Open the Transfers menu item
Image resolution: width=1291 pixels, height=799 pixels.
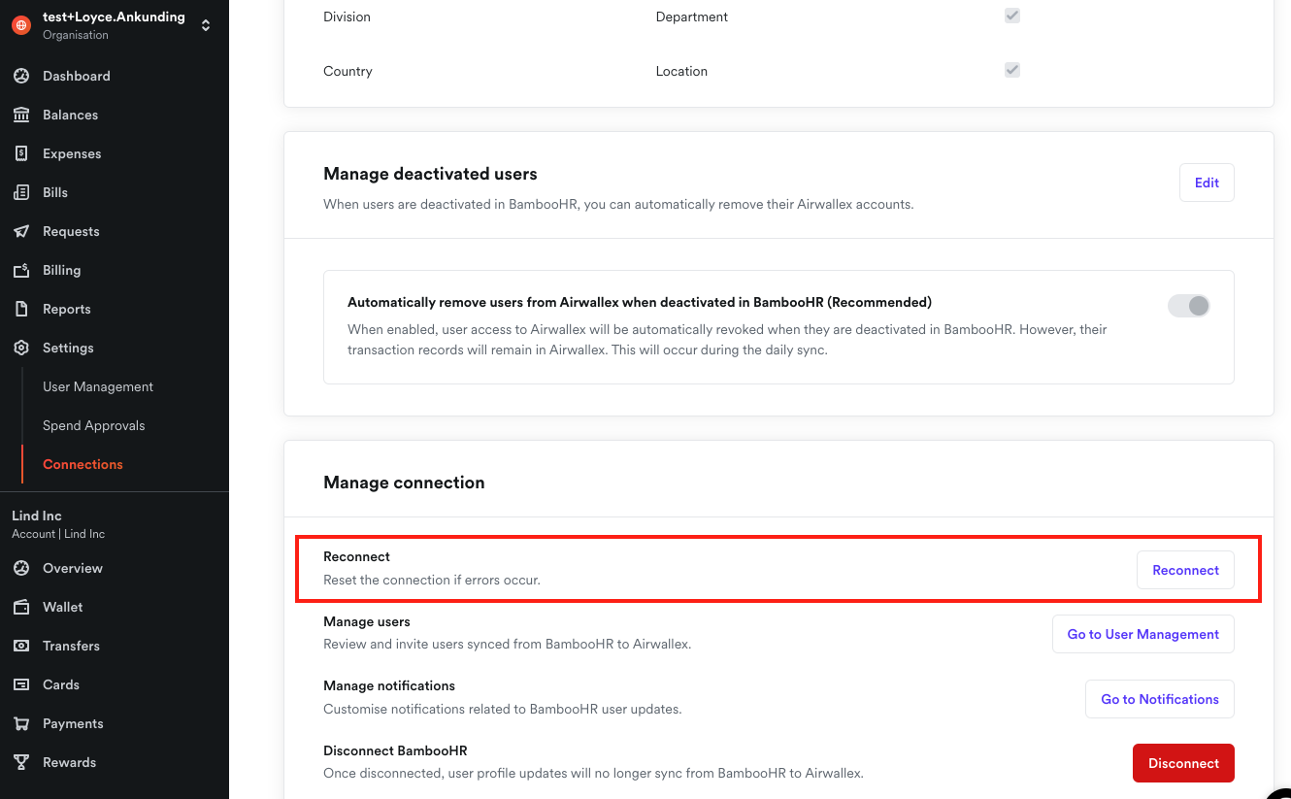pyautogui.click(x=71, y=646)
